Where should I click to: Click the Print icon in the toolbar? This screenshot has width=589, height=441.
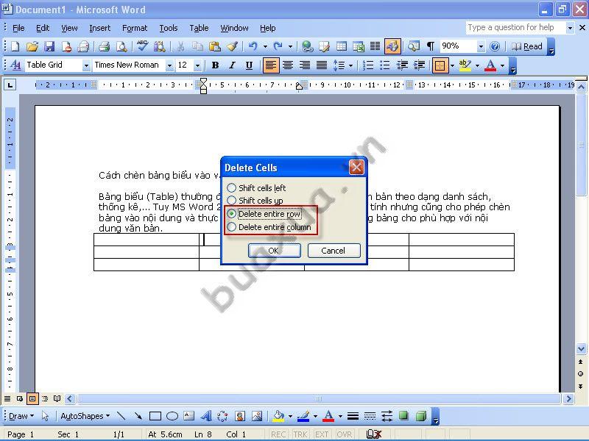104,46
